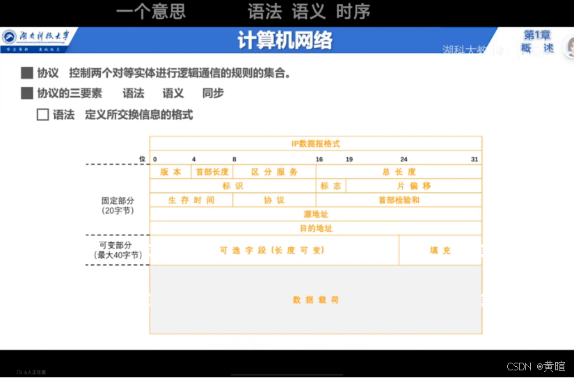The image size is (574, 378).
Task: Click the 目的地址 row
Action: coord(316,228)
